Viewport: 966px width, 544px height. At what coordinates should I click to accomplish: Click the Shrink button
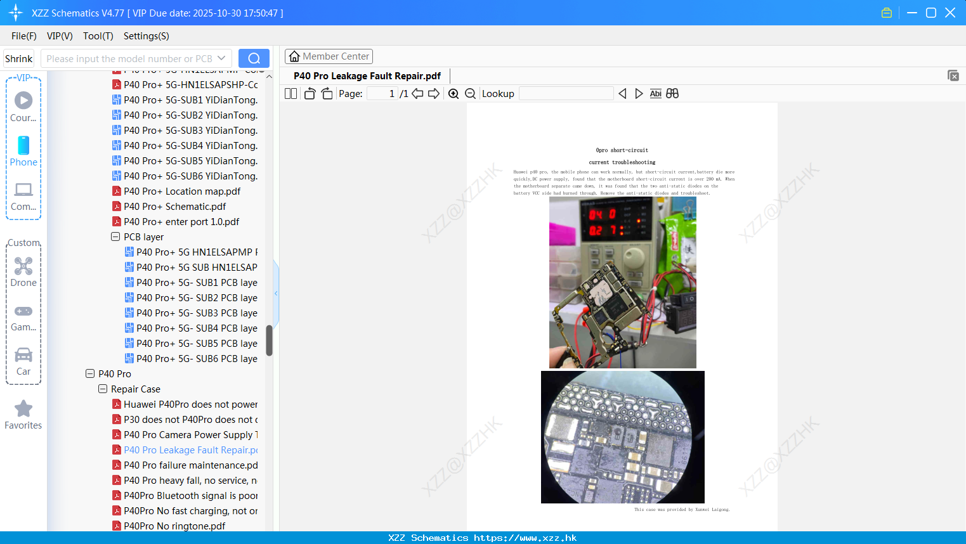[19, 58]
